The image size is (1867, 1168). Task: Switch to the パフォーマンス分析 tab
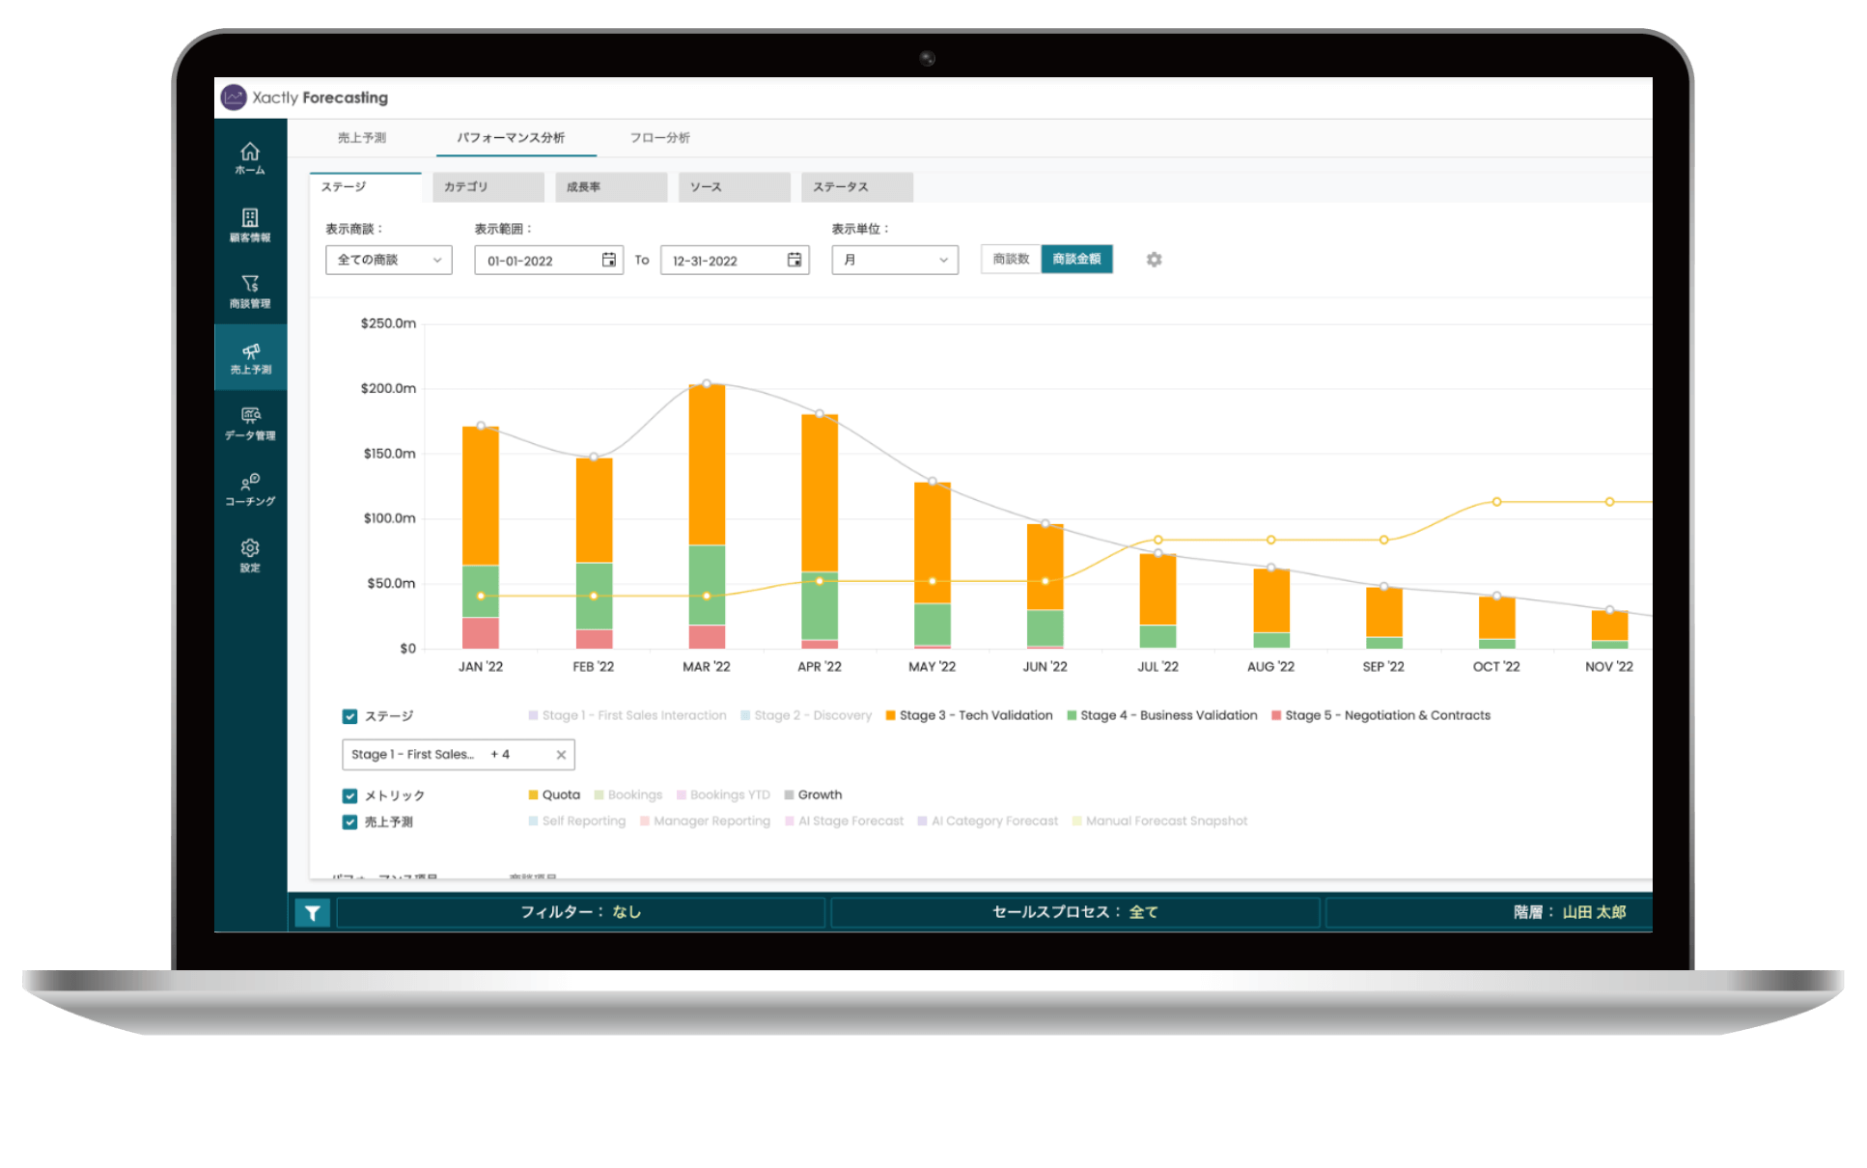point(511,138)
